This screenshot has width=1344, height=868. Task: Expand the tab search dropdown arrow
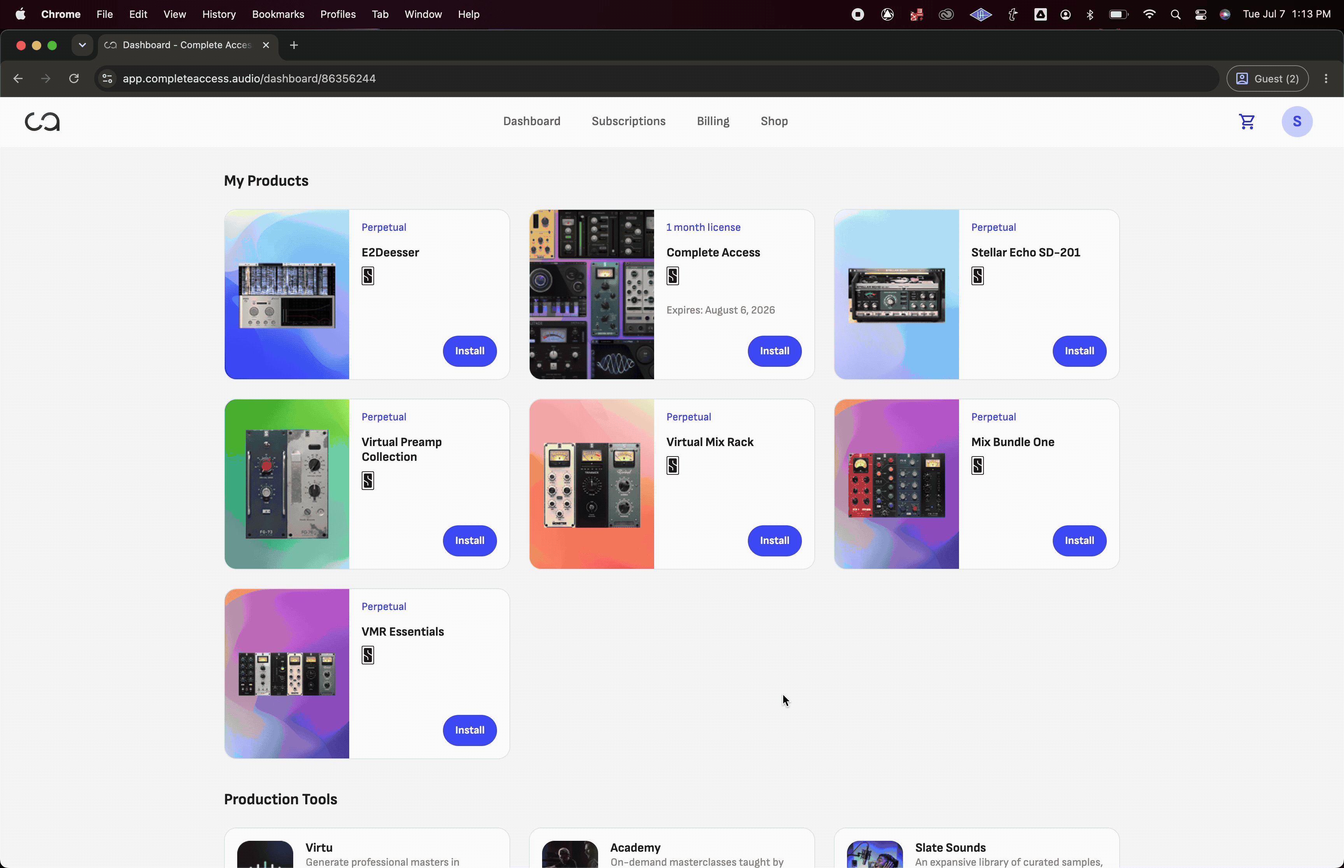[82, 45]
